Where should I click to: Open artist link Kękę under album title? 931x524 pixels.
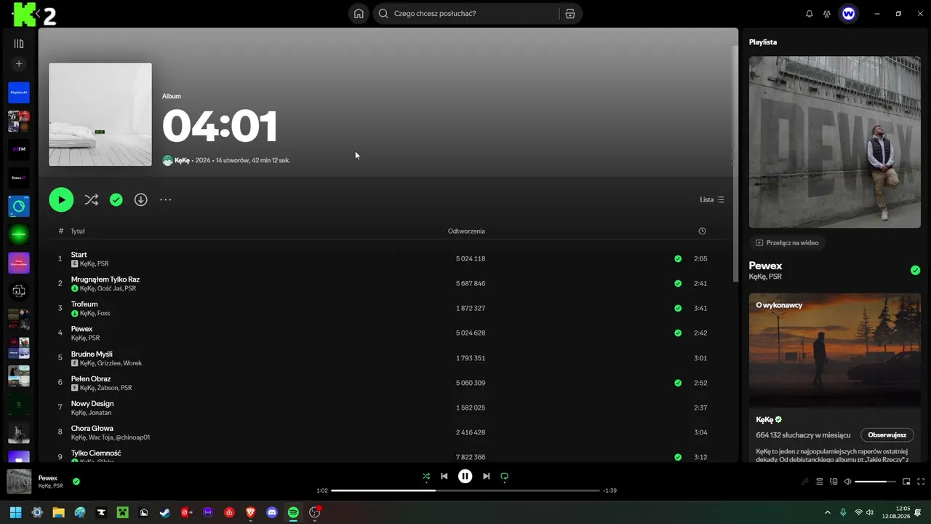click(x=182, y=160)
